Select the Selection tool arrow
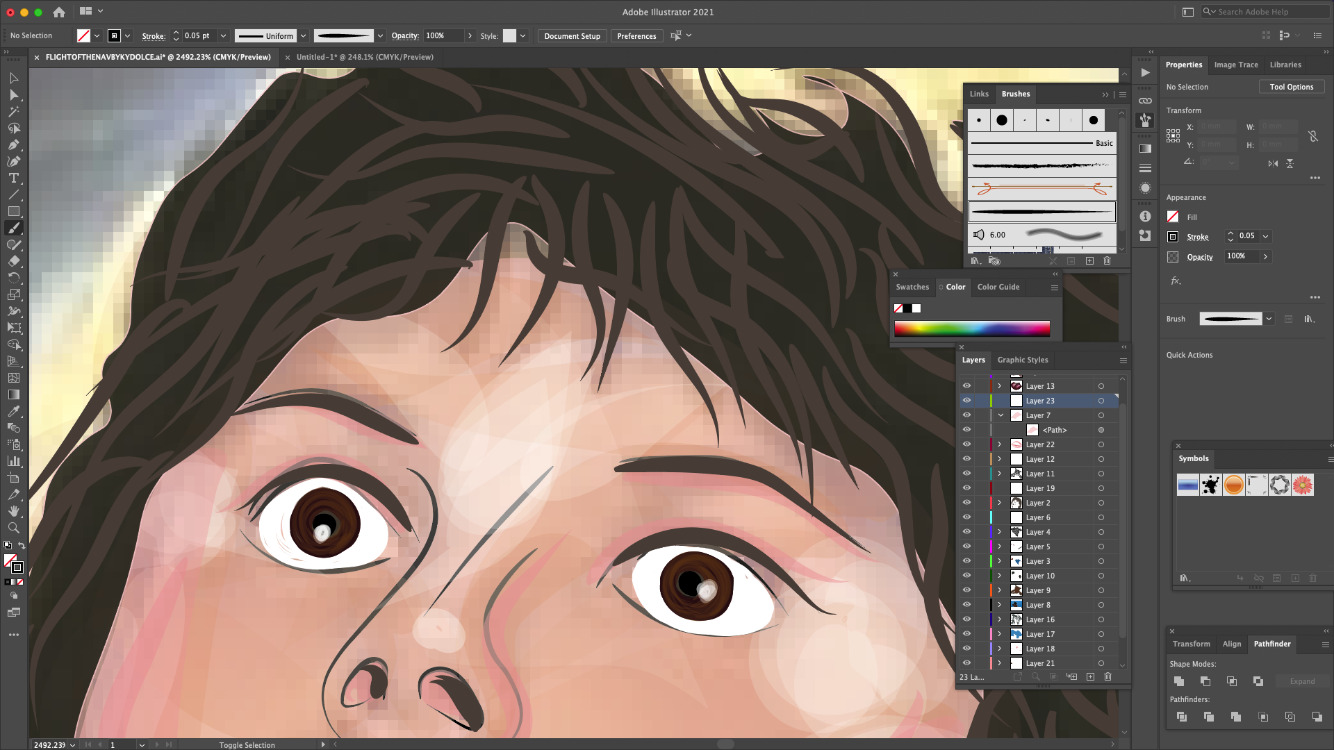Image resolution: width=1334 pixels, height=750 pixels. click(x=13, y=78)
